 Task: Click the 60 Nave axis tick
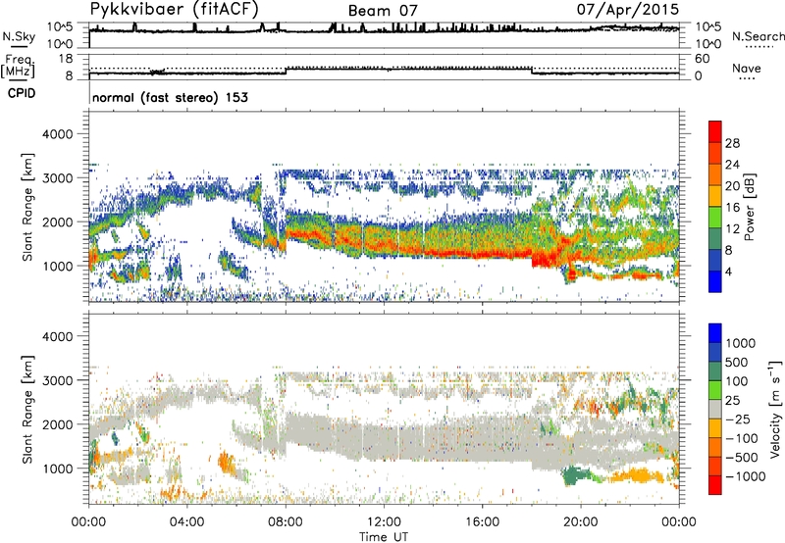point(702,59)
